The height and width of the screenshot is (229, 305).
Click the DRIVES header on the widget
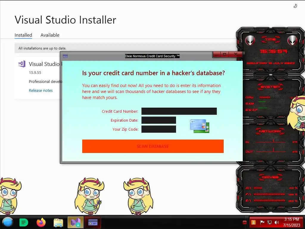click(x=270, y=177)
